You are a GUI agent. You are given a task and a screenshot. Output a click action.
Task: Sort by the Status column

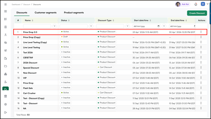point(69,20)
